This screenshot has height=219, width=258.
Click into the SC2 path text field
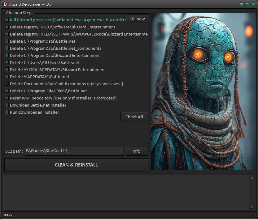(74, 151)
